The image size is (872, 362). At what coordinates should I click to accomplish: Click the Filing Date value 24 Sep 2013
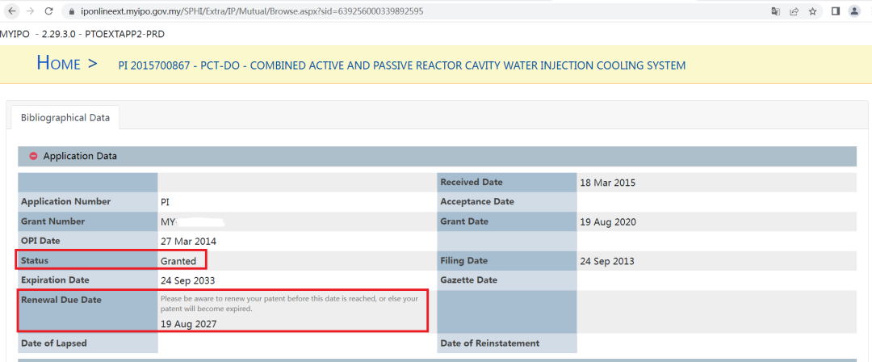[x=607, y=261]
